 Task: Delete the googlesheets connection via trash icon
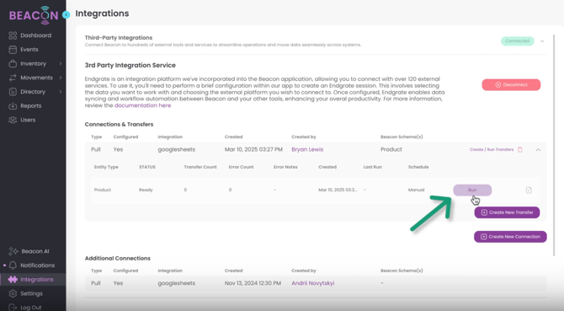pyautogui.click(x=519, y=149)
